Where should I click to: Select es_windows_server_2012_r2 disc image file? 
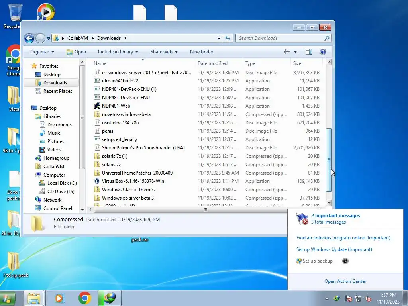147,73
